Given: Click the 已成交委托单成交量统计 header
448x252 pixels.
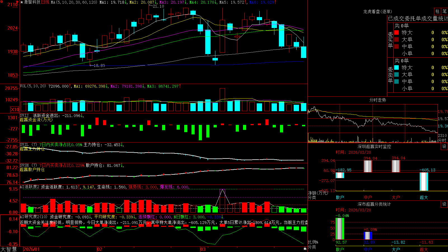Looking at the screenshot, I should click(x=418, y=18).
